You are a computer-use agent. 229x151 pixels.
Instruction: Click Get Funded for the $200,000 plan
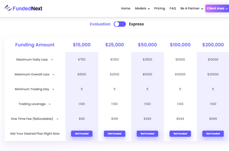coord(213,134)
